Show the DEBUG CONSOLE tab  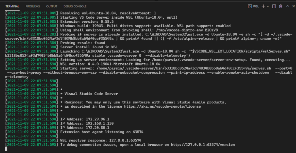[75, 6]
